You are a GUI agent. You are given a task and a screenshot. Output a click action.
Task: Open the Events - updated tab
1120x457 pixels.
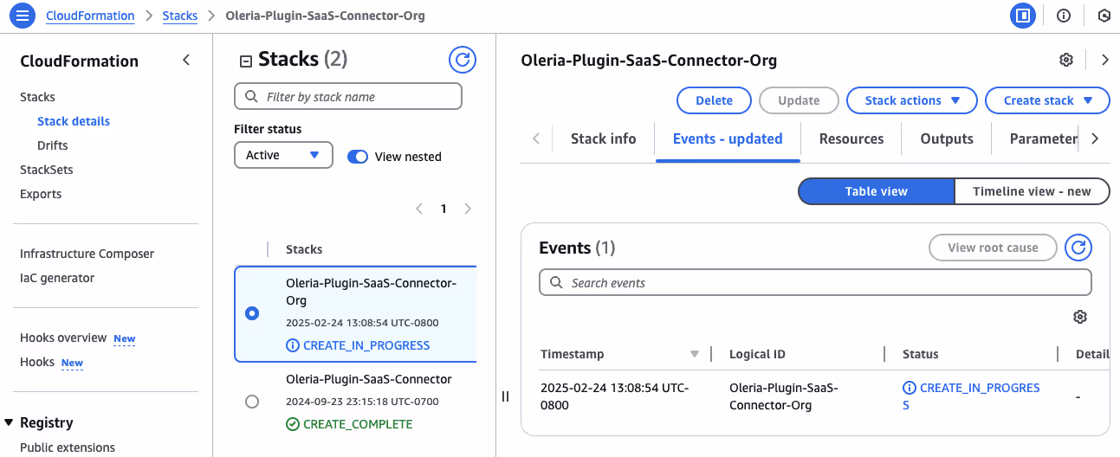point(728,138)
